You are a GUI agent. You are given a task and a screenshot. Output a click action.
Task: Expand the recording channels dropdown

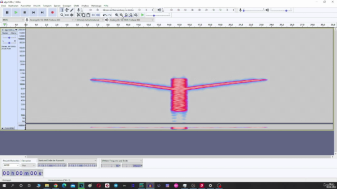89,20
